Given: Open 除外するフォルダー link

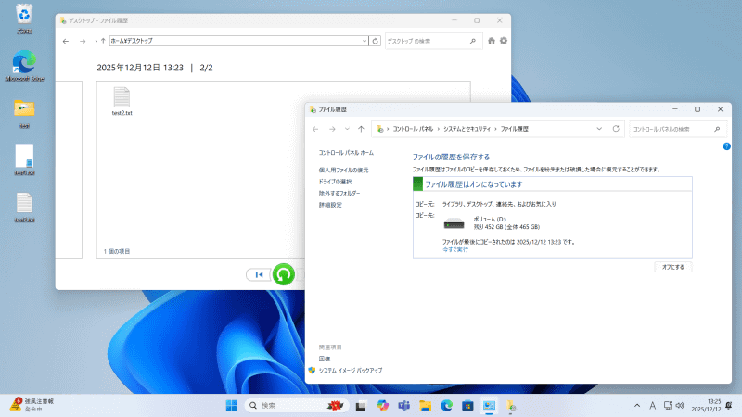Looking at the screenshot, I should (339, 194).
